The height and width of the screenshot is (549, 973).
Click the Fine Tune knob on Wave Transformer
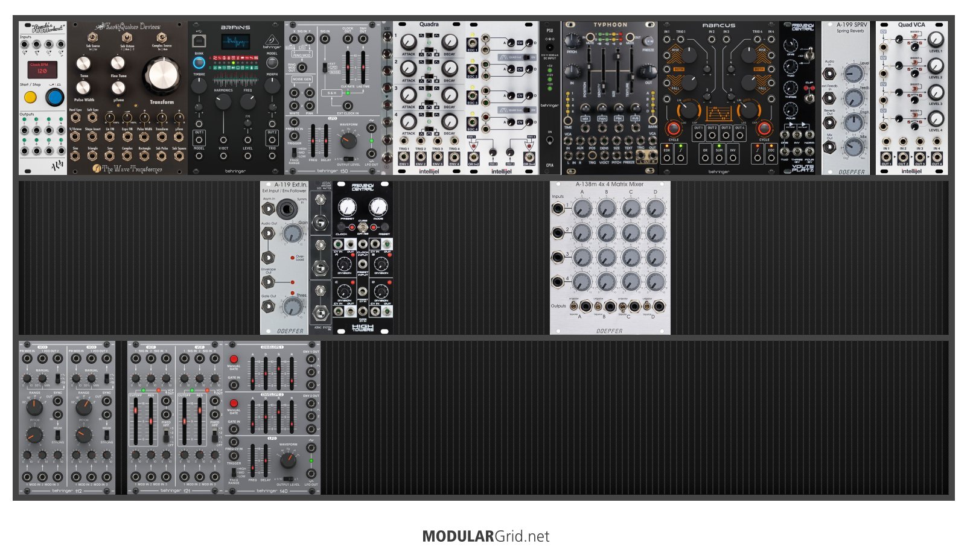click(x=118, y=63)
